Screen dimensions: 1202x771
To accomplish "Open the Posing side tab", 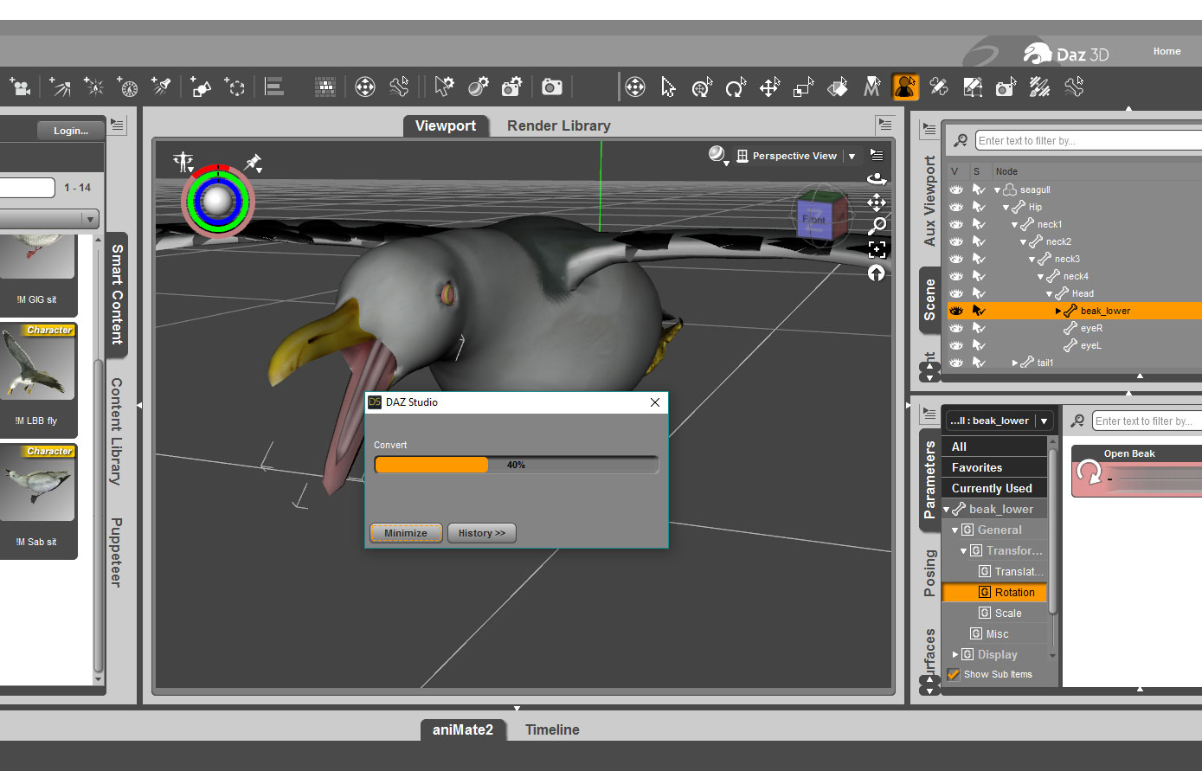I will (x=930, y=573).
